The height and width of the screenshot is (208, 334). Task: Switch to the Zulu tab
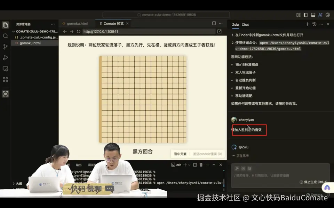coord(236,25)
